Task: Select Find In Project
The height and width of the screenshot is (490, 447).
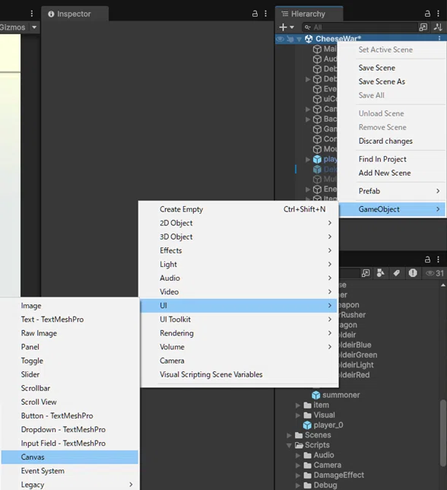Action: point(382,159)
